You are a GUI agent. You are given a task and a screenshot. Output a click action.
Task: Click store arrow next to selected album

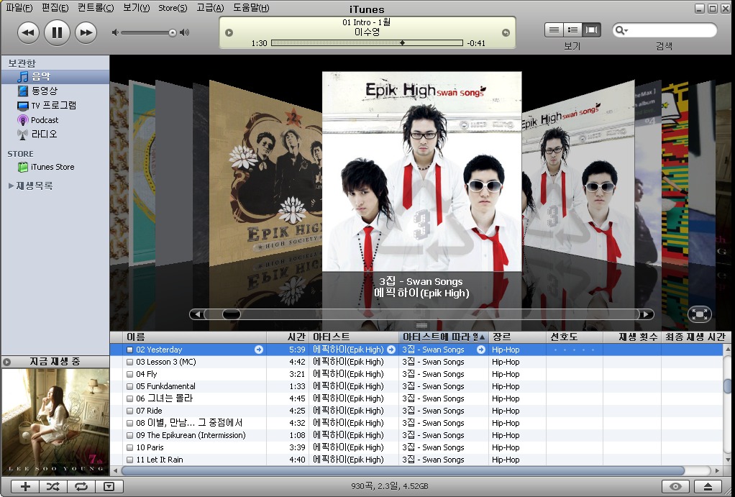pos(481,350)
